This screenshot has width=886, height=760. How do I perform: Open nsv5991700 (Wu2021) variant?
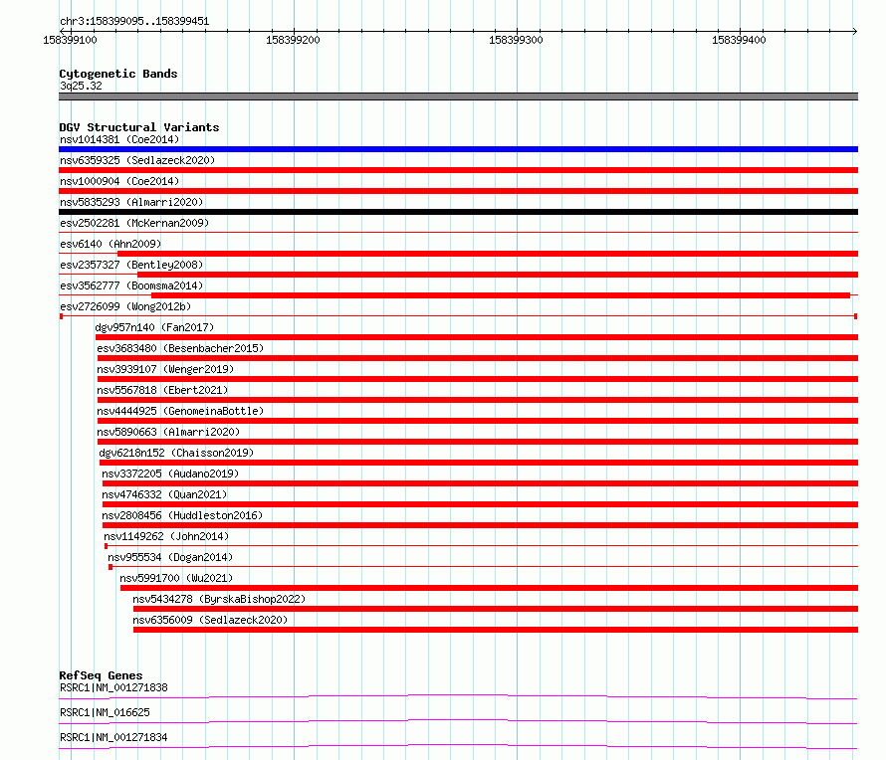click(x=176, y=578)
